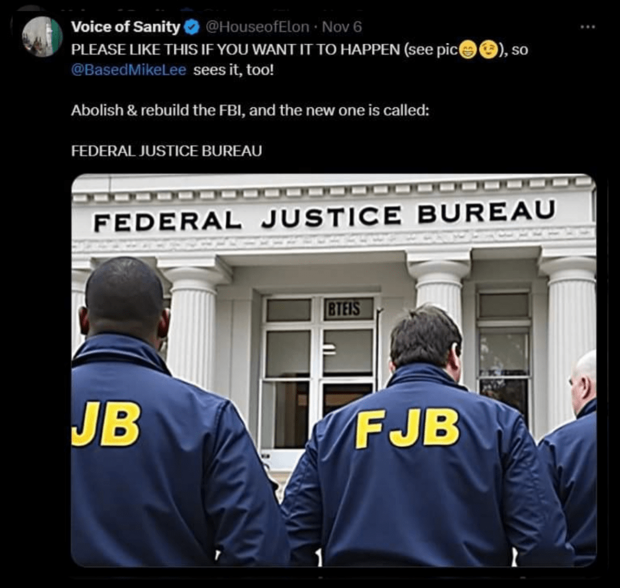Click the partial JB lettering on left jacket
The height and width of the screenshot is (588, 620).
[x=106, y=424]
